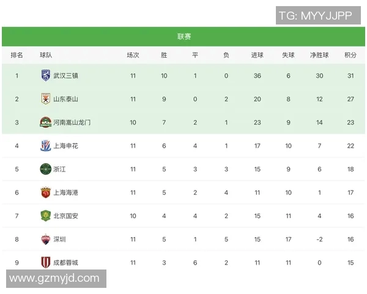
Task: Select the 联赛 tab header
Action: 184,37
